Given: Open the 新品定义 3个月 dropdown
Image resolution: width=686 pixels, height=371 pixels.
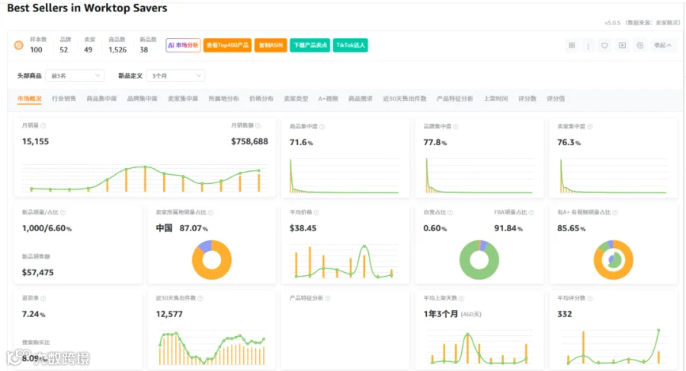Looking at the screenshot, I should (175, 75).
